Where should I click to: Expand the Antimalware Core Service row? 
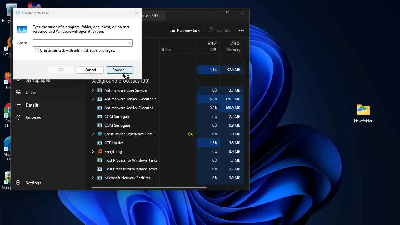coord(93,90)
